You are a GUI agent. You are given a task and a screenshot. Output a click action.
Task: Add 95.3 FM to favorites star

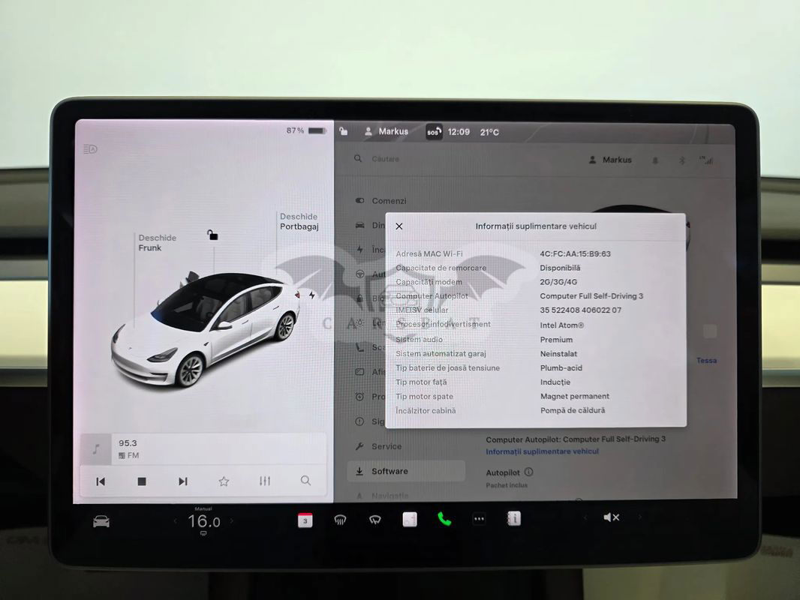point(224,481)
